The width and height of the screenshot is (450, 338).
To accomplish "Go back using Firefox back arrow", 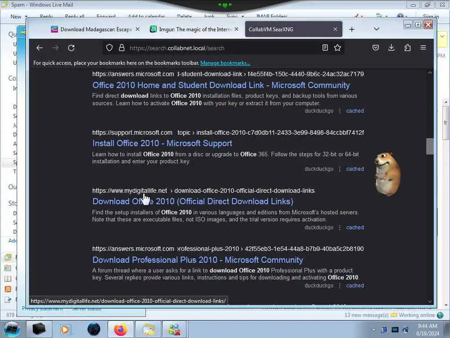I will pos(40,48).
